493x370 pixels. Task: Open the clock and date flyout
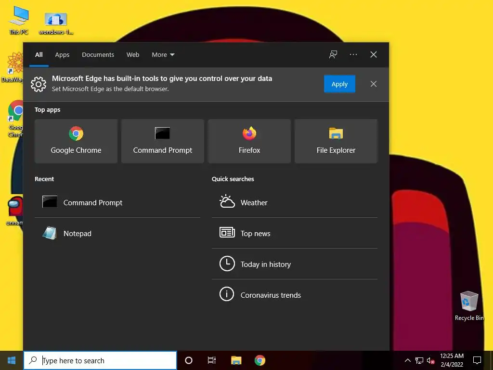click(452, 360)
